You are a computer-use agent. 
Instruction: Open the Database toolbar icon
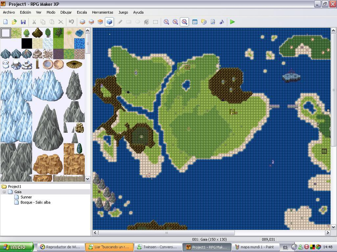tap(195, 22)
